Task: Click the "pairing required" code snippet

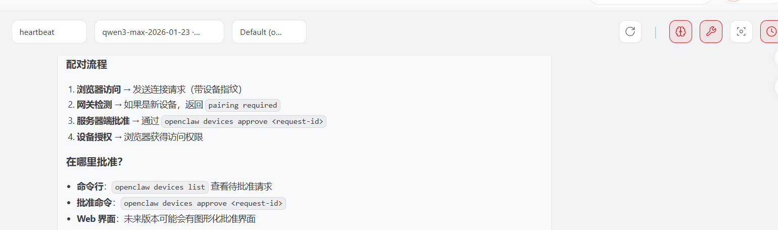Action: pos(242,105)
